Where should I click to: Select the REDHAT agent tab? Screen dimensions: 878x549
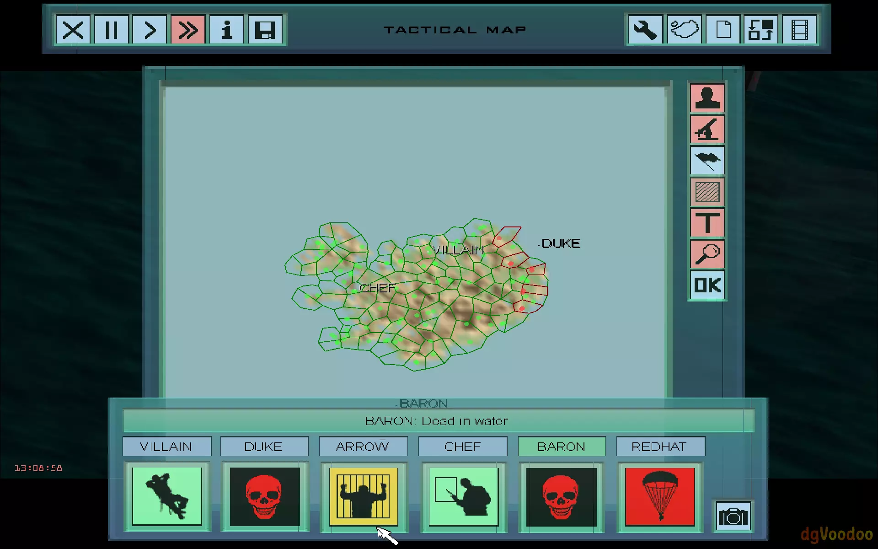[x=659, y=447]
